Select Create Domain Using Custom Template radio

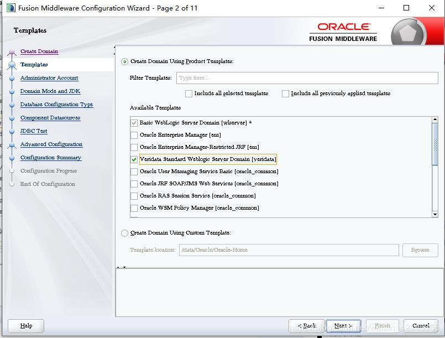point(124,233)
